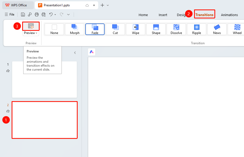Click the Save icon in the quick access toolbar

coord(23,14)
